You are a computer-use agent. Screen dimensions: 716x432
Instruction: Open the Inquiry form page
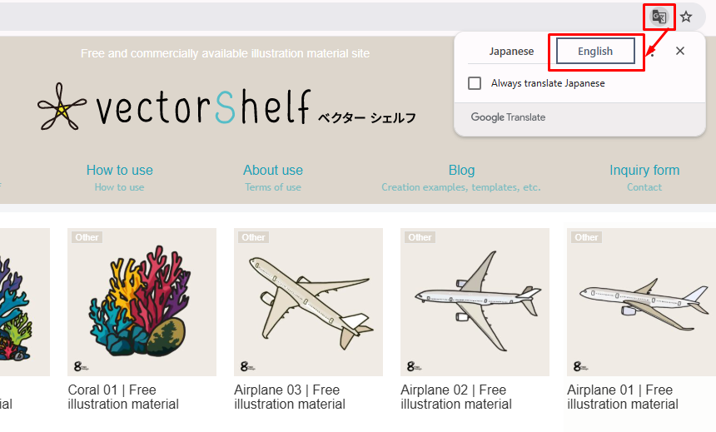point(644,171)
